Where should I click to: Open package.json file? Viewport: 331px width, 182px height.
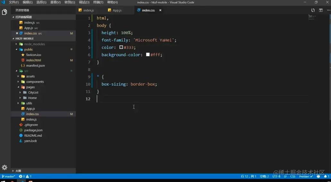pyautogui.click(x=33, y=130)
